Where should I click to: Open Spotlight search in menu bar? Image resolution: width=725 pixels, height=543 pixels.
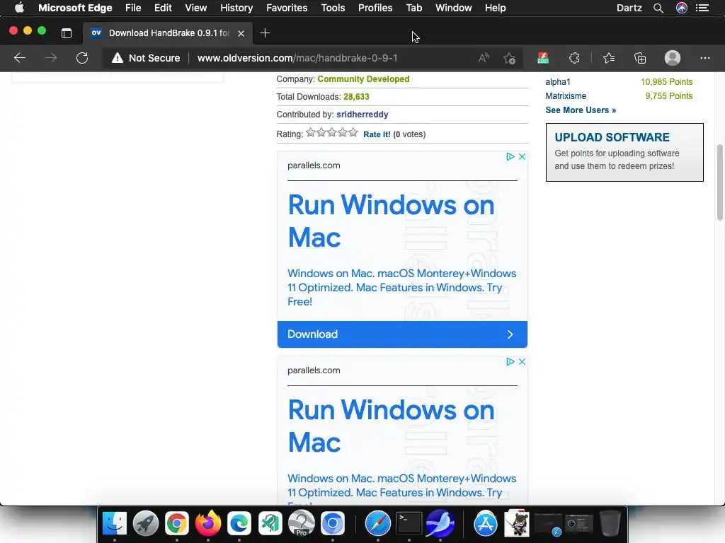pyautogui.click(x=658, y=8)
